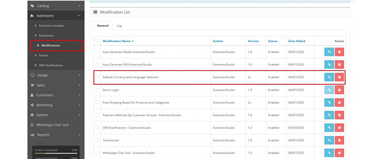
Task: Click link icon for Payment Methods By Customer Groups
Action: 329,115
